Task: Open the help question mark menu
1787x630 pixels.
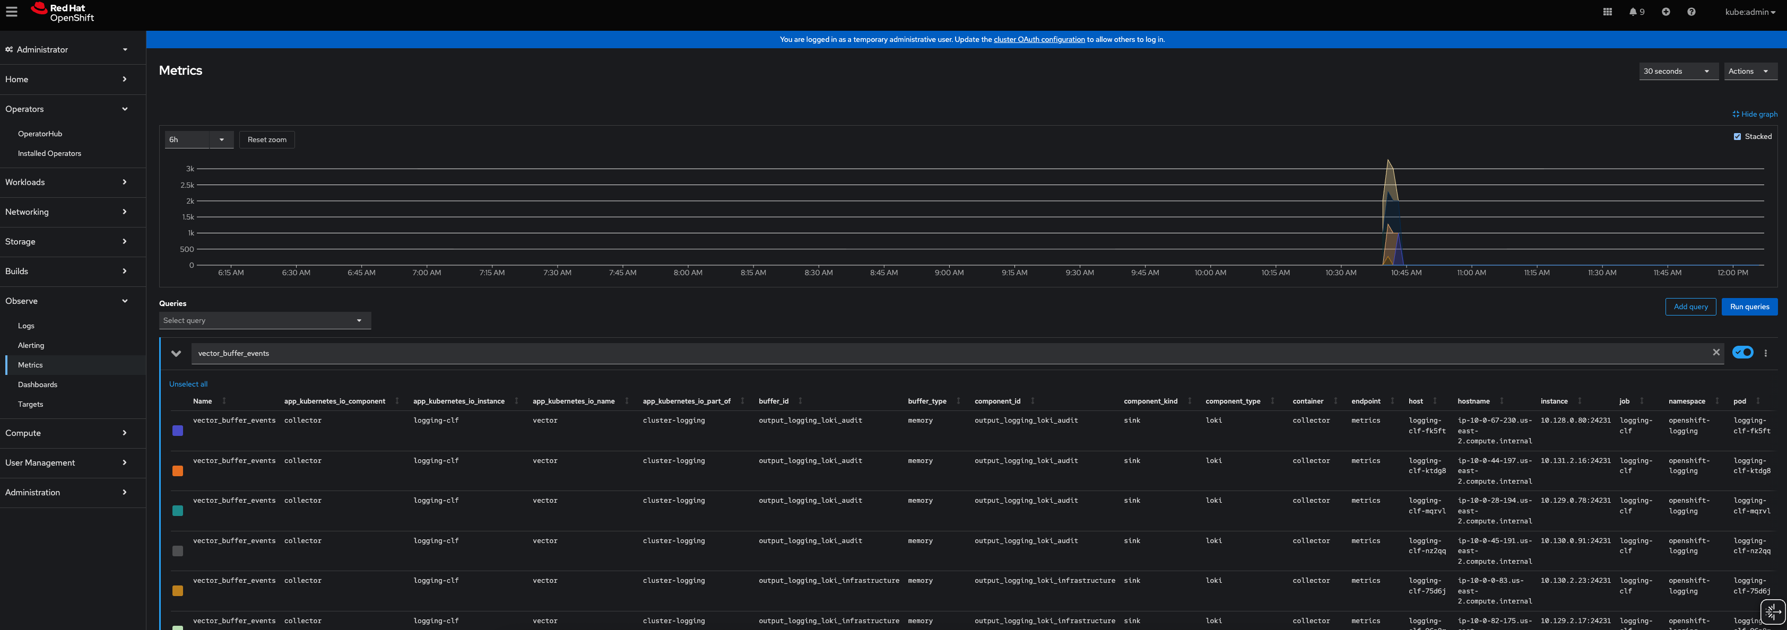Action: coord(1691,12)
